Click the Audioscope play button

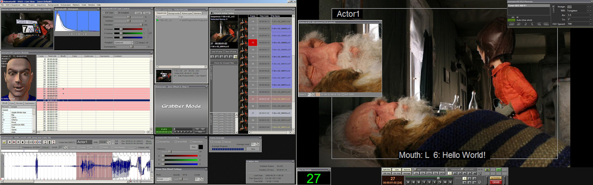tap(9, 142)
